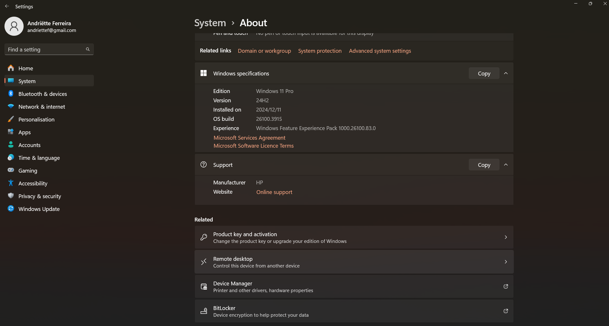Open Domain or workgroup link
609x326 pixels.
pos(264,51)
